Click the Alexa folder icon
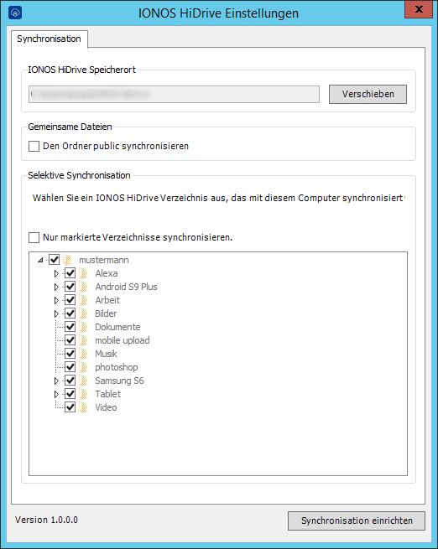This screenshot has width=438, height=549. click(84, 273)
